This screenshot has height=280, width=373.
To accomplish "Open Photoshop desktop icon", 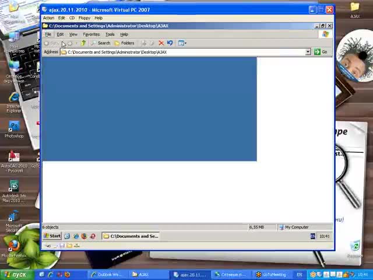I will 14,128.
